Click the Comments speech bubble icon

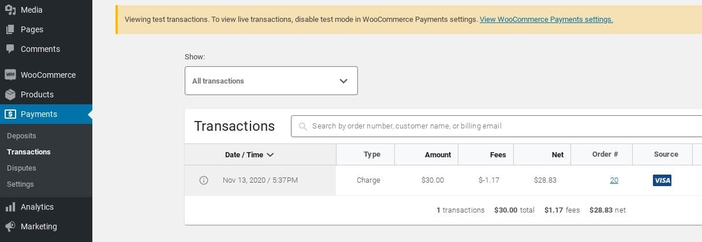[x=10, y=49]
